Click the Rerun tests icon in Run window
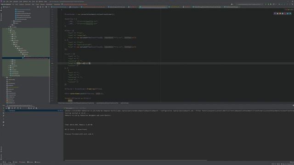294x165 pixels. [3, 108]
